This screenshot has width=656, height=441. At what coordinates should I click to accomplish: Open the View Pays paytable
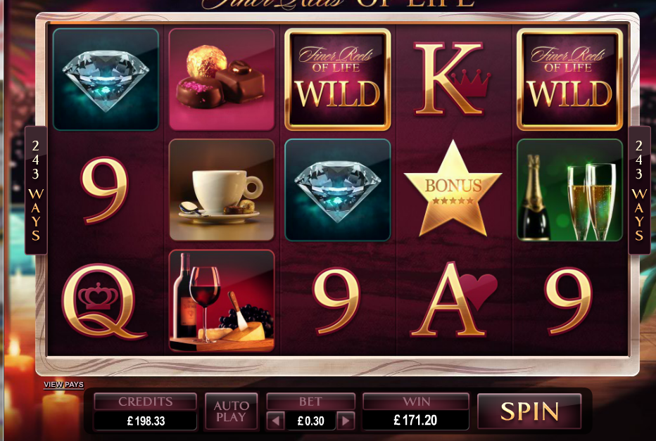pos(63,385)
